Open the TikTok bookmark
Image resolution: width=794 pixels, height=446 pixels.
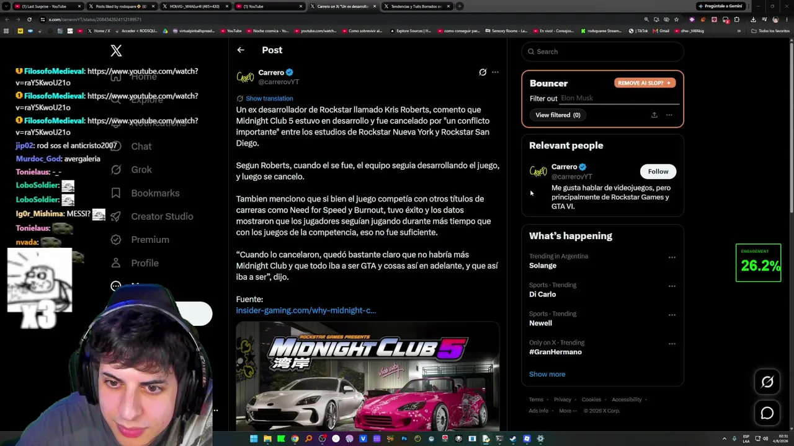tap(638, 31)
